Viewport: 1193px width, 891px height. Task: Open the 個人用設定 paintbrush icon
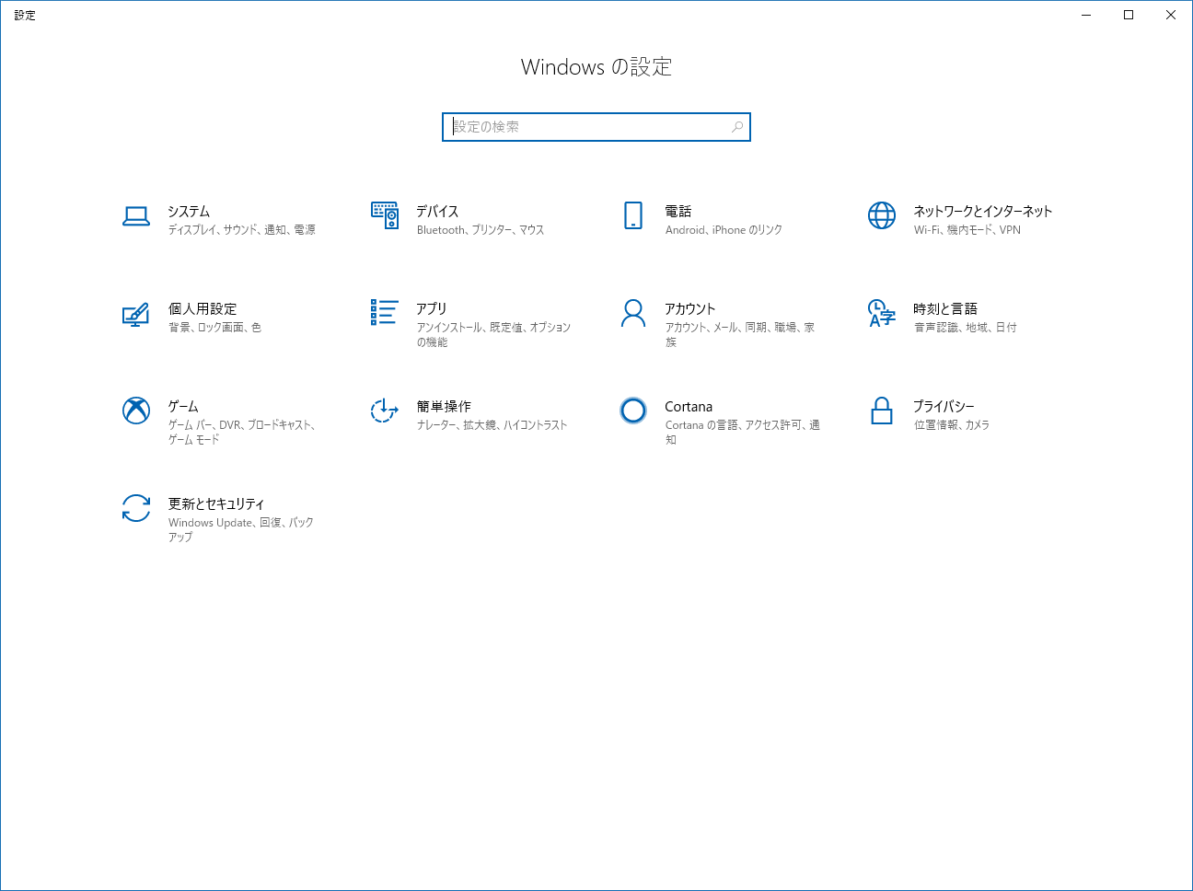136,315
